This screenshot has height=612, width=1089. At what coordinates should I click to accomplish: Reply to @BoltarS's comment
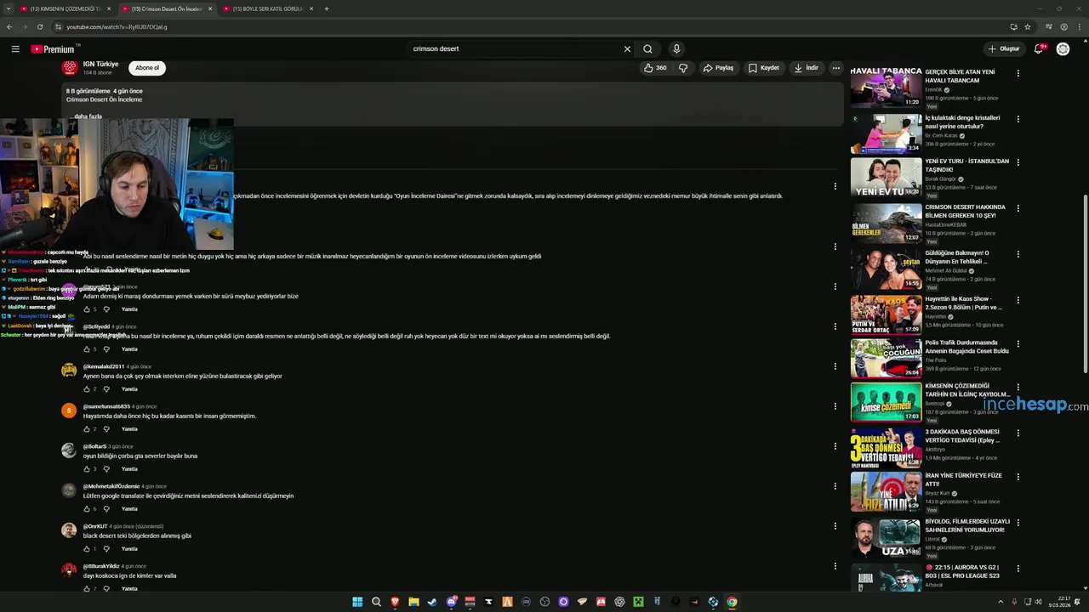129,469
